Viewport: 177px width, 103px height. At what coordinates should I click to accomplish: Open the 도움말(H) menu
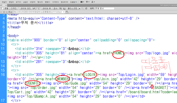coord(74,2)
